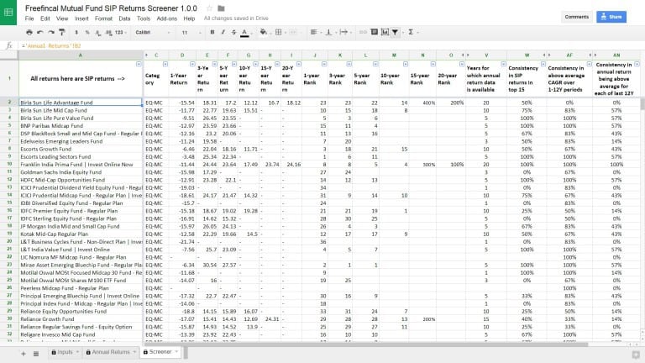Toggle the filter funnel button
This screenshot has width=645, height=363.
point(396,32)
